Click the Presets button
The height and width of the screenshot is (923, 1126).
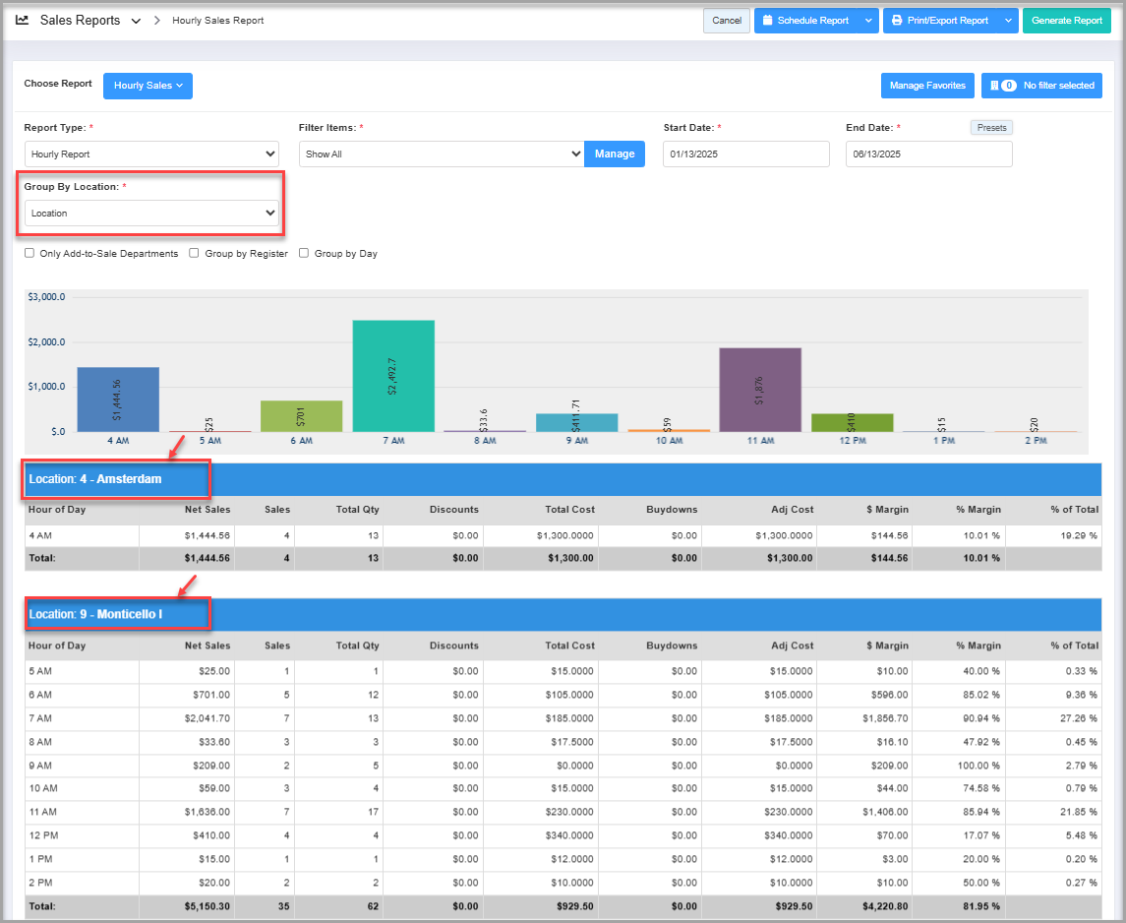[991, 128]
